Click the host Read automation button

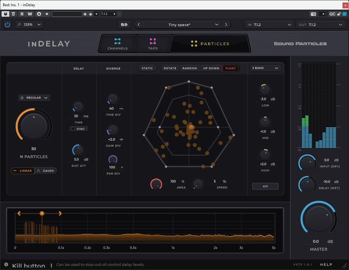[x=22, y=14]
